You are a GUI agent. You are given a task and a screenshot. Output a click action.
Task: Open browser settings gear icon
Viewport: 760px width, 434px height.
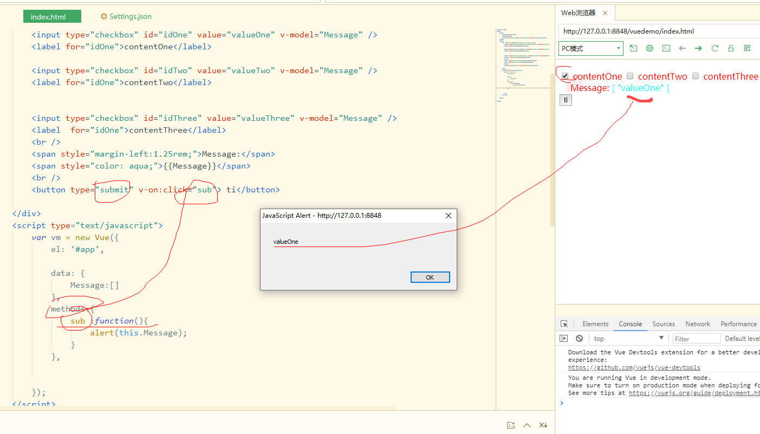pos(649,48)
